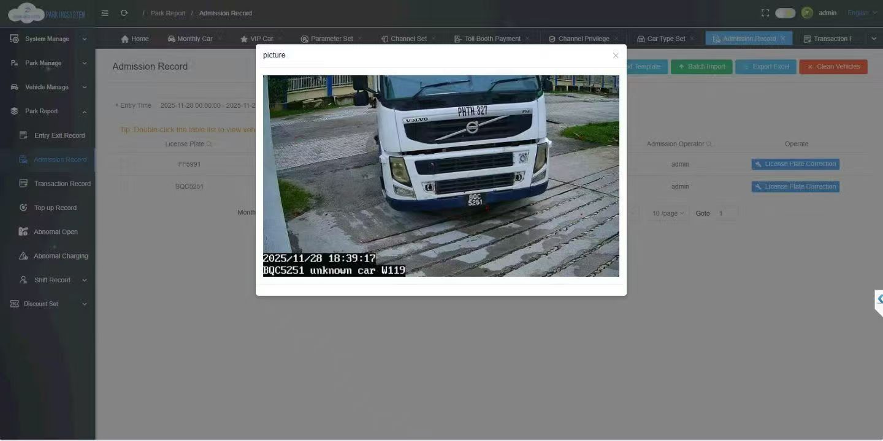Viewport: 883px width, 441px height.
Task: Click the sidebar collapse hamburger icon
Action: pos(105,13)
